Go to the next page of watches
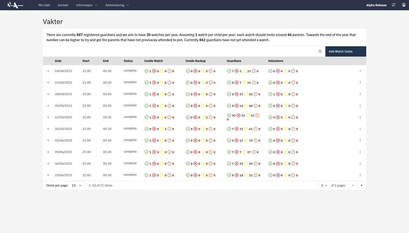Image resolution: width=409 pixels, height=233 pixels. [x=361, y=184]
